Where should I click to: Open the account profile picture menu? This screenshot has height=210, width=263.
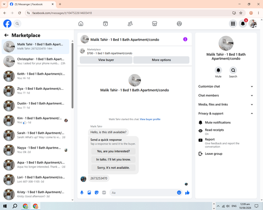(x=253, y=24)
